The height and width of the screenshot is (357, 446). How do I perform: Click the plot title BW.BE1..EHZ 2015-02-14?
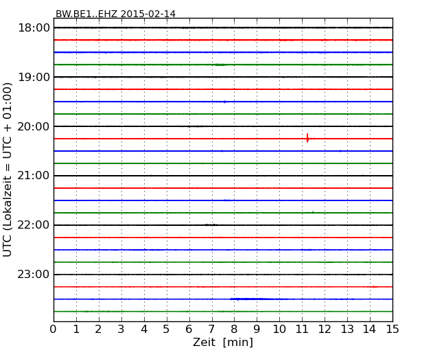(115, 14)
